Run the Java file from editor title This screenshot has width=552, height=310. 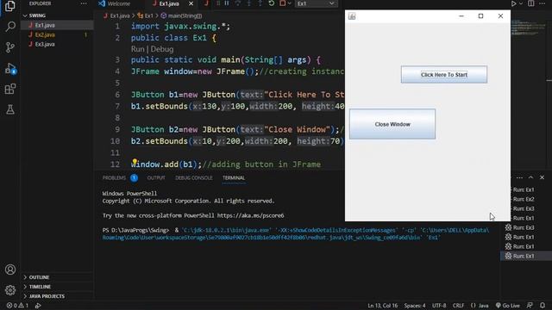pos(514,3)
